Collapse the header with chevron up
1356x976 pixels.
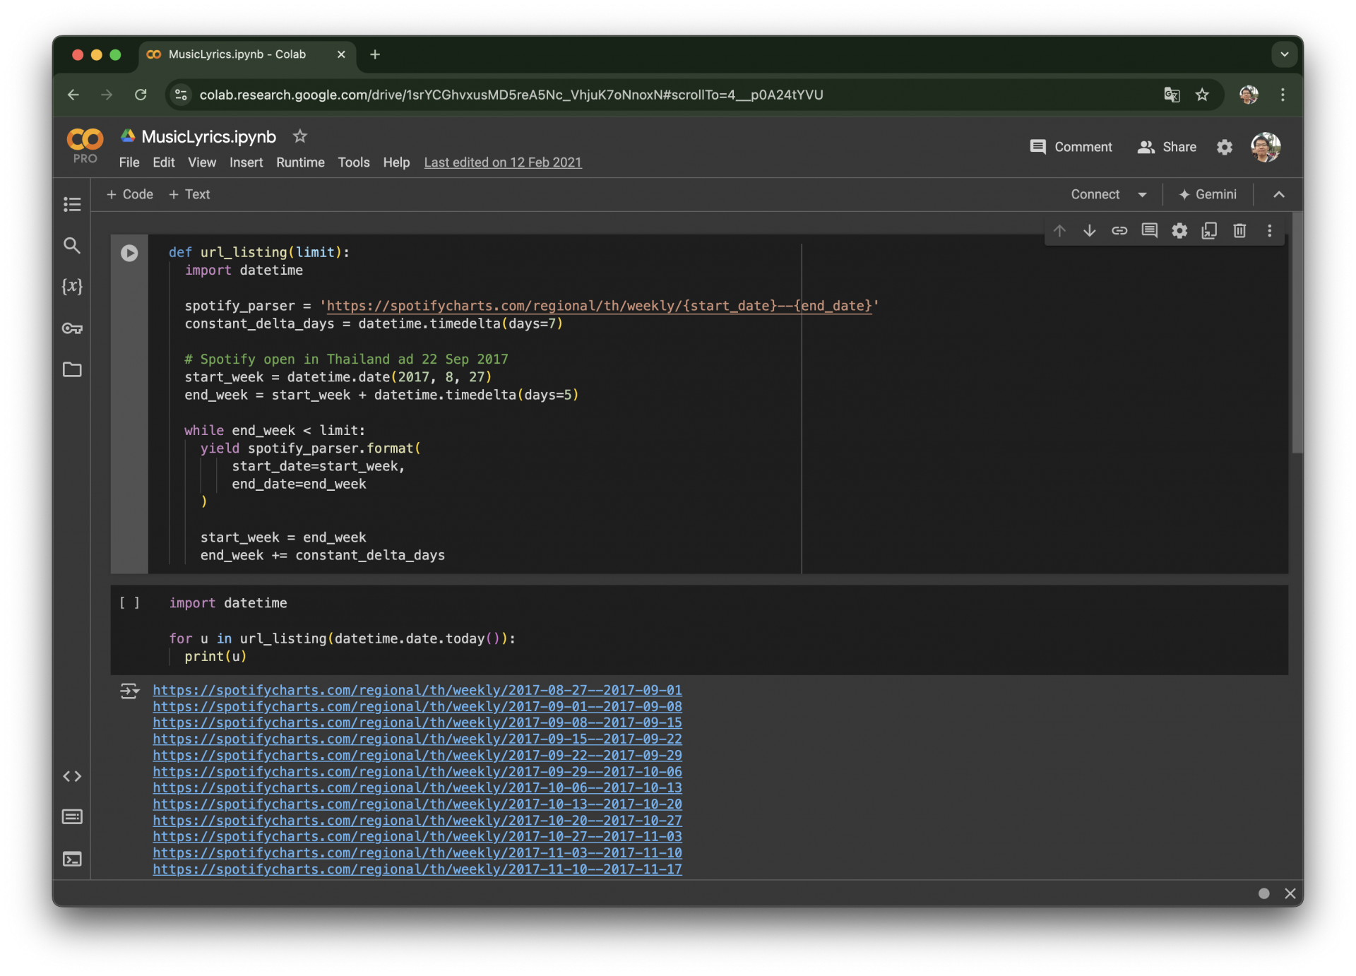click(x=1278, y=194)
